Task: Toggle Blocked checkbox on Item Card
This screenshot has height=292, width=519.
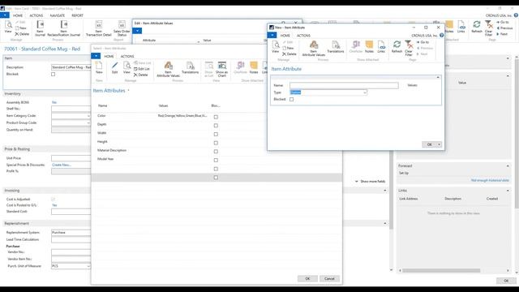Action: (53, 74)
